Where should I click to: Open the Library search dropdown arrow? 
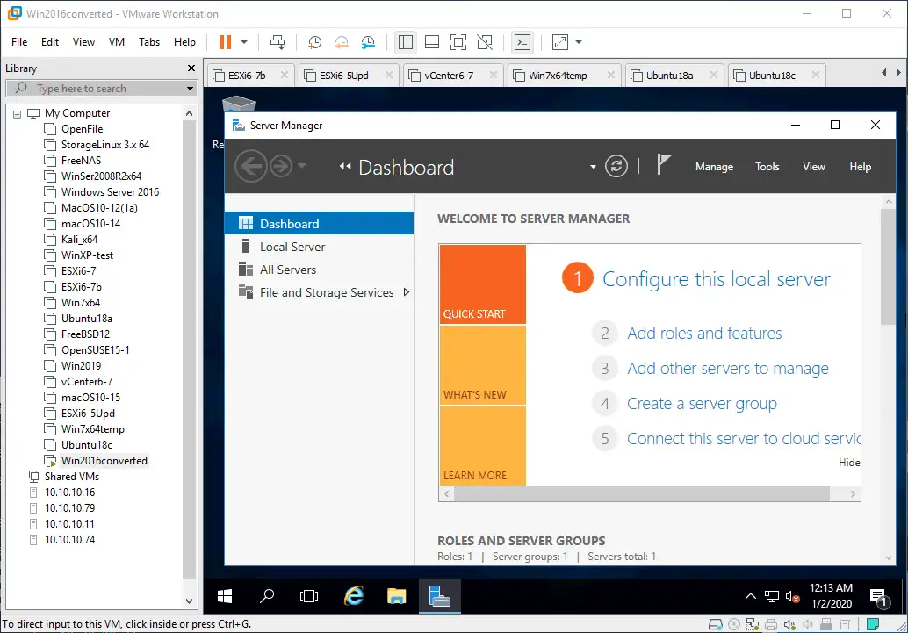(190, 89)
